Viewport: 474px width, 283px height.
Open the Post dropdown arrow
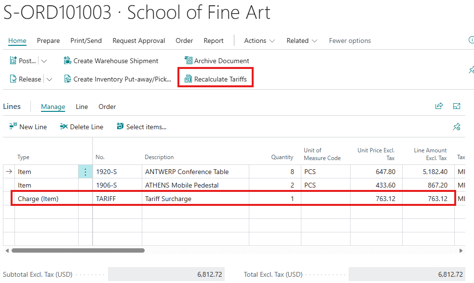click(x=44, y=61)
